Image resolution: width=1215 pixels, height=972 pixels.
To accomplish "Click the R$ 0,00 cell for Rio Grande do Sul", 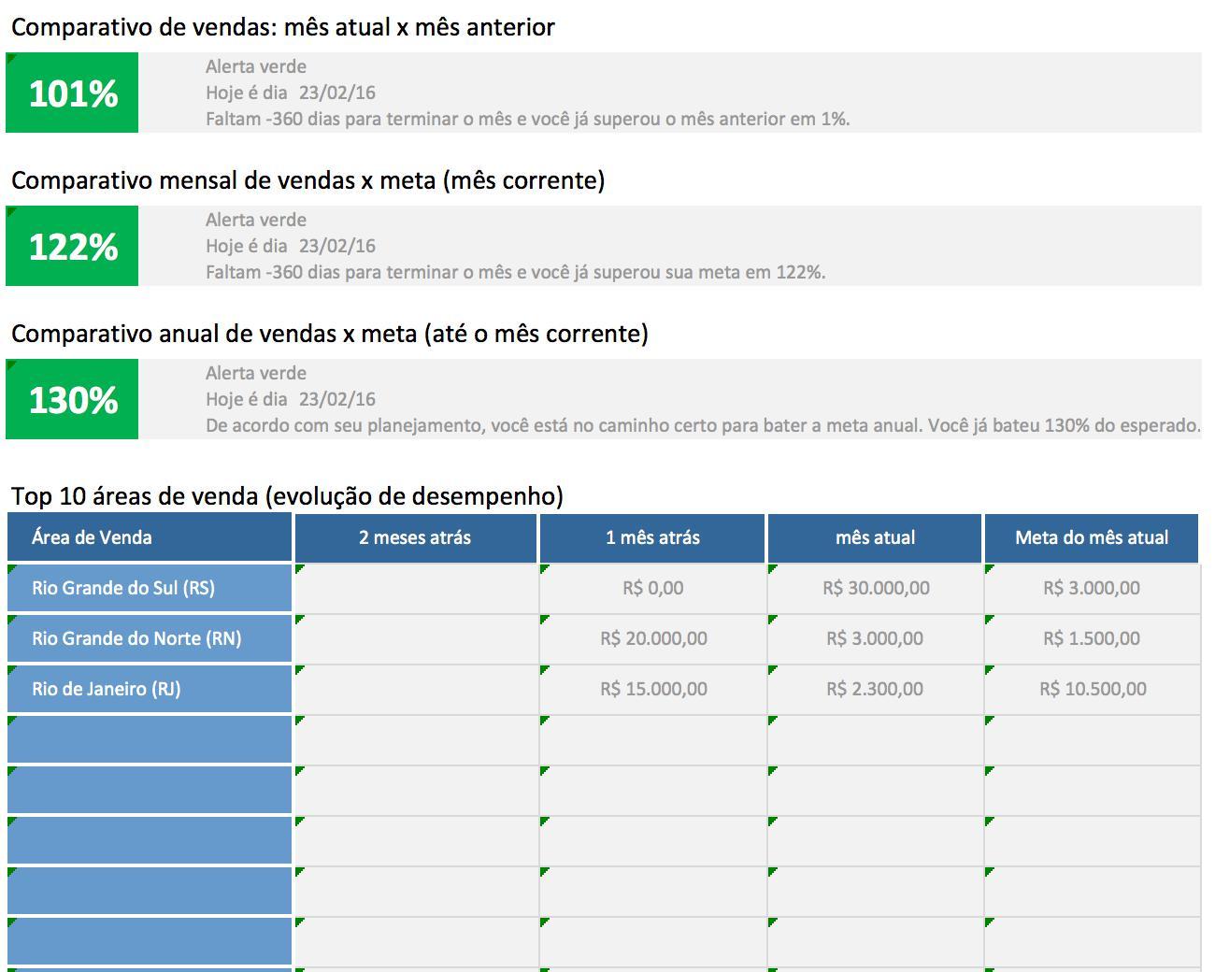I will point(652,588).
